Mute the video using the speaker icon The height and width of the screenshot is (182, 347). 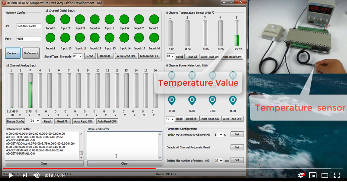coord(37,175)
